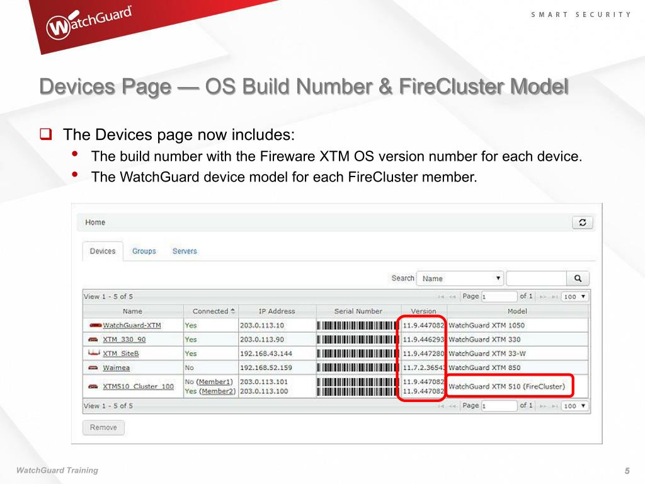Click the Member1 link
Screen dimensions: 645x484
pos(215,382)
